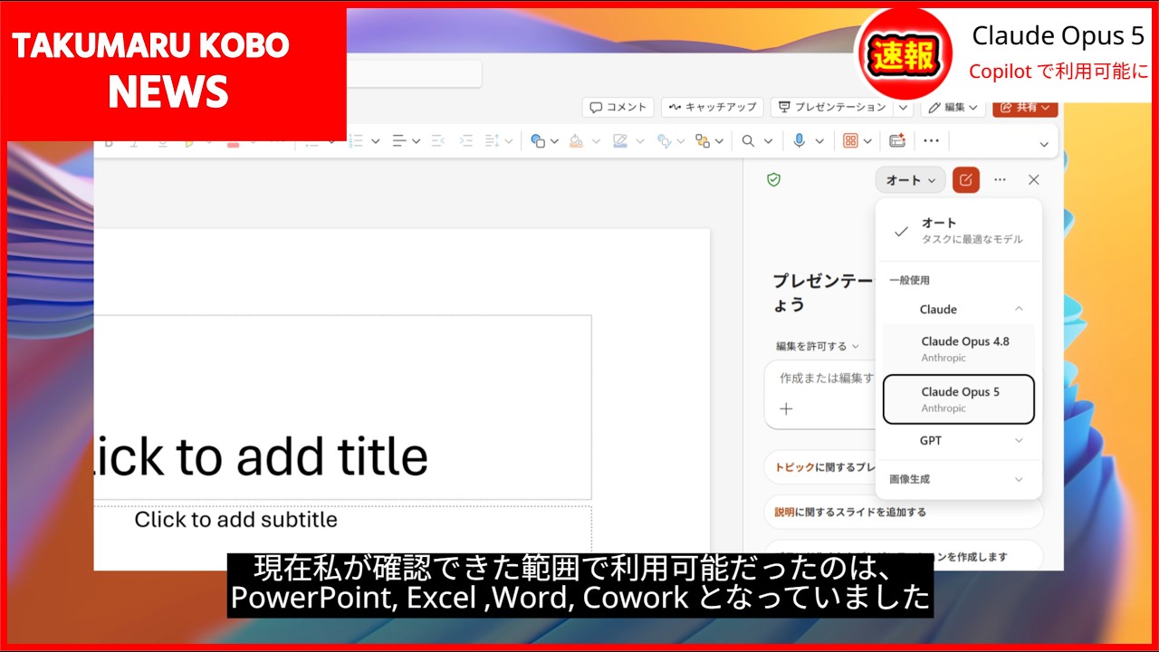Image resolution: width=1159 pixels, height=652 pixels.
Task: Click the increase indent icon
Action: click(465, 140)
